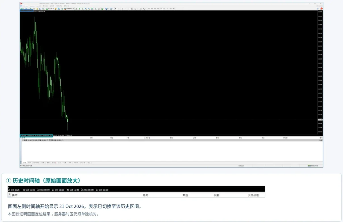This screenshot has height=222, width=343.
Task: Select the crosshair tool
Action: point(119,9)
